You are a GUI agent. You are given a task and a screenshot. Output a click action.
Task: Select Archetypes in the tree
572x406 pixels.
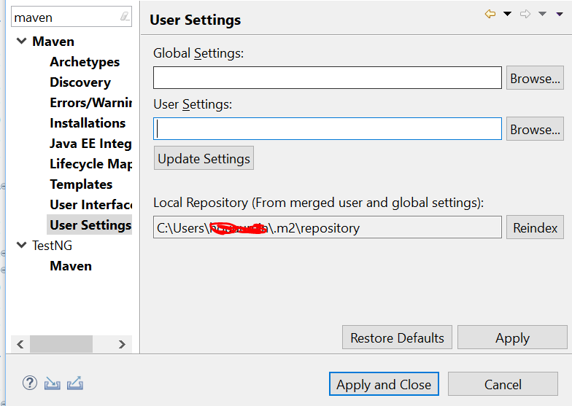click(x=85, y=62)
